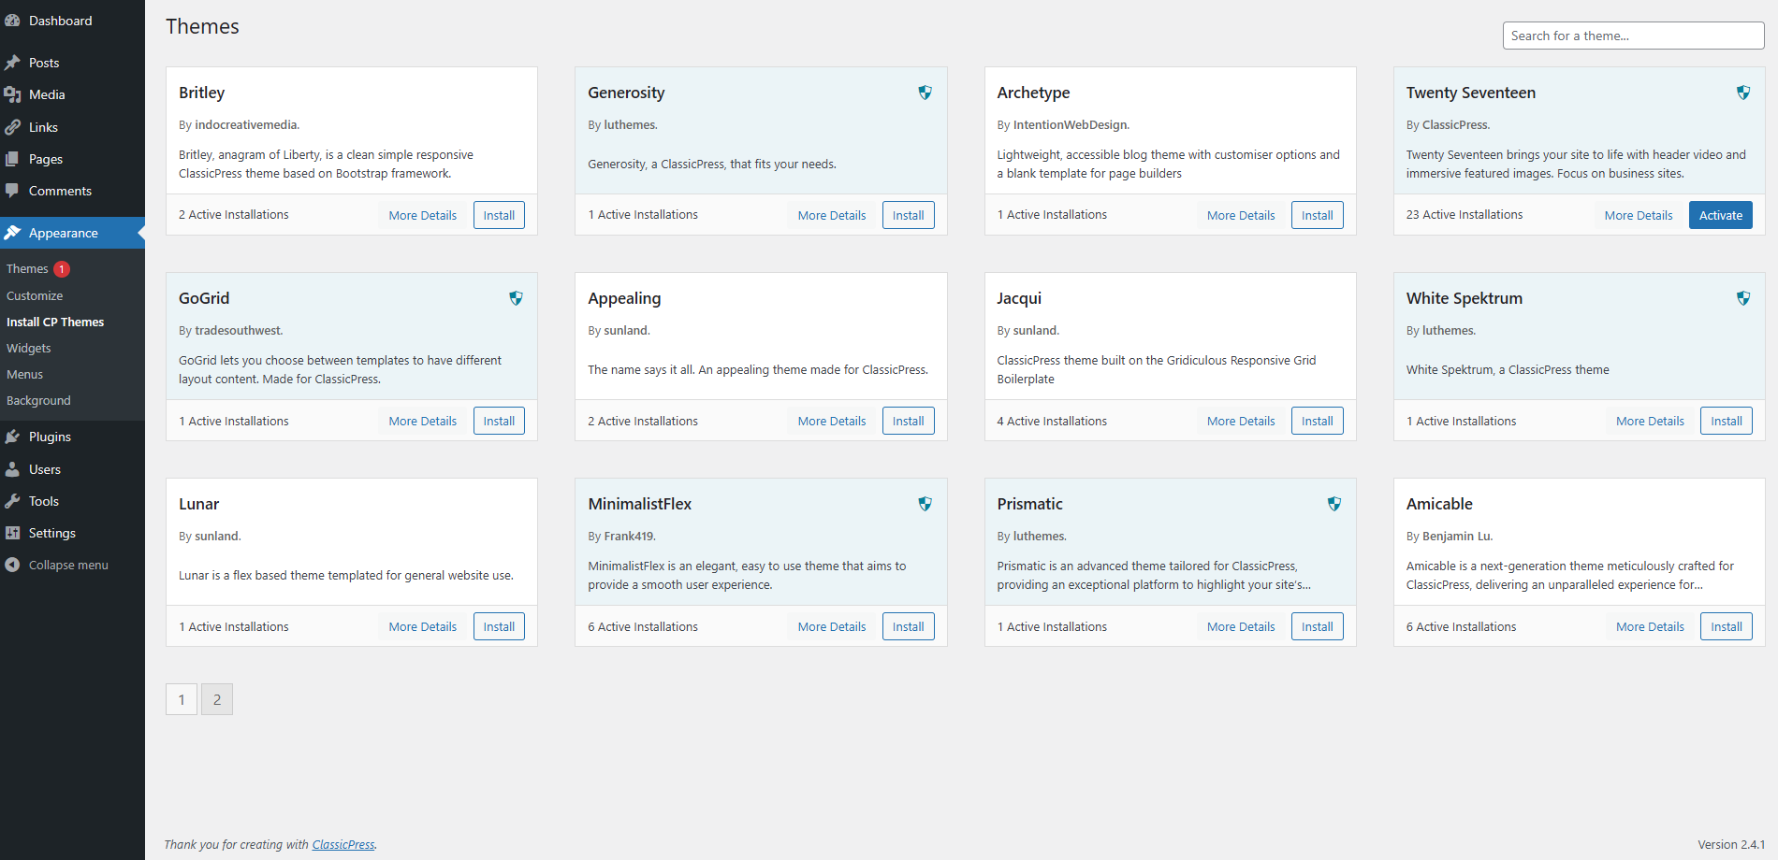Click the Collapse menu arrow icon
This screenshot has width=1778, height=860.
click(x=12, y=565)
